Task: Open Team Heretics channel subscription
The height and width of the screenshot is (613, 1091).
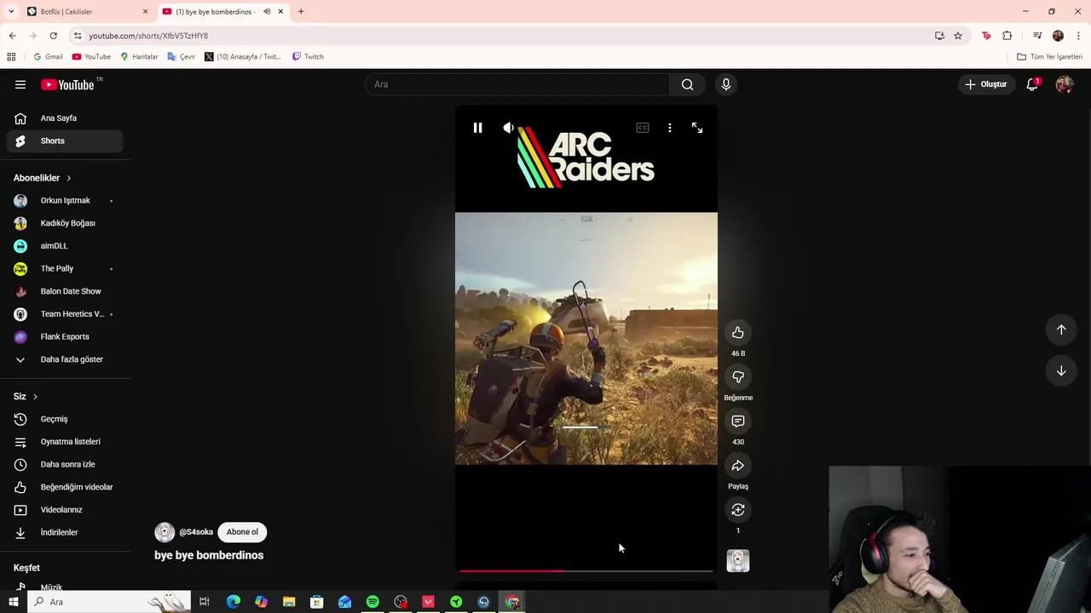Action: pyautogui.click(x=65, y=314)
